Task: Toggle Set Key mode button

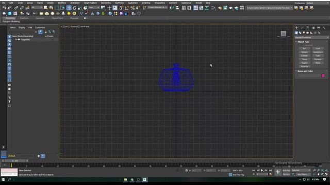Action: pos(286,174)
